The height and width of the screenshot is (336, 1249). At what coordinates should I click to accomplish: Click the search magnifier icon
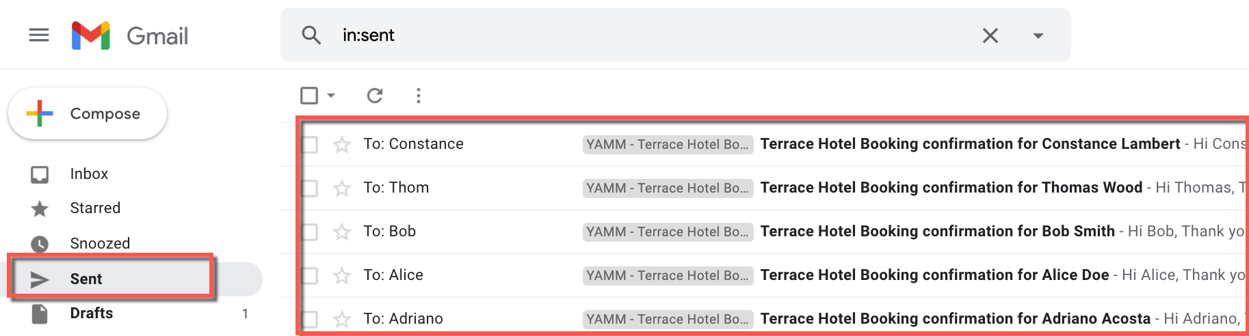tap(311, 35)
